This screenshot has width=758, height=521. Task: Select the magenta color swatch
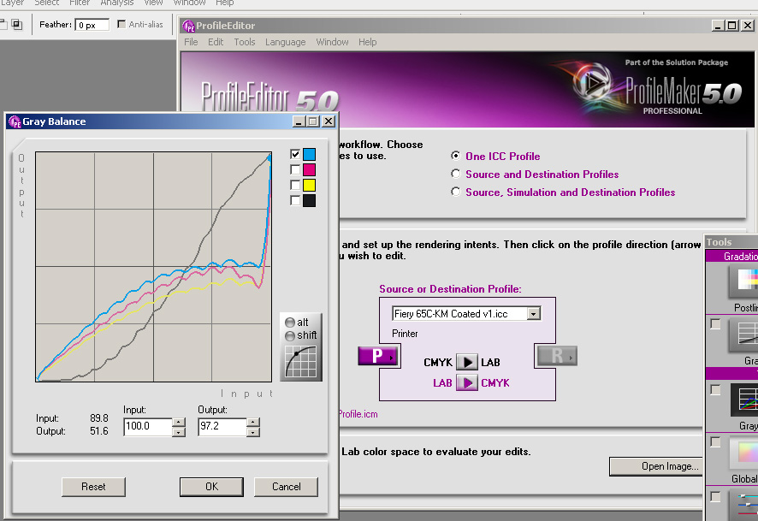310,169
